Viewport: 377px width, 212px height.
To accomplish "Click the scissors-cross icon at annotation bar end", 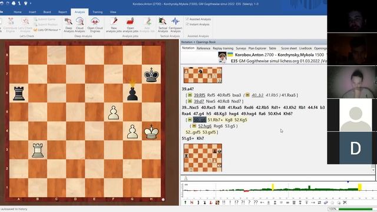I will [x=345, y=203].
